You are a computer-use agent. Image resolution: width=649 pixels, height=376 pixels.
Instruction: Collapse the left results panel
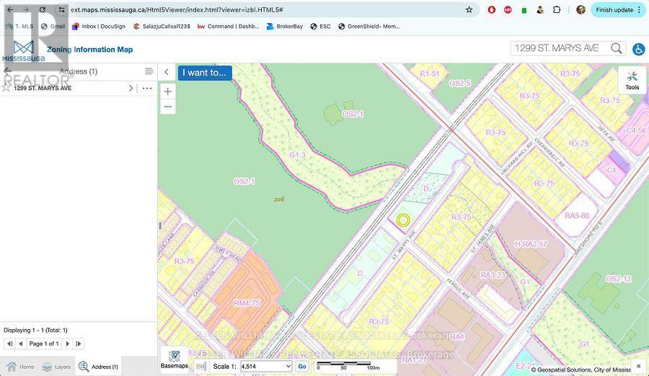coord(167,72)
